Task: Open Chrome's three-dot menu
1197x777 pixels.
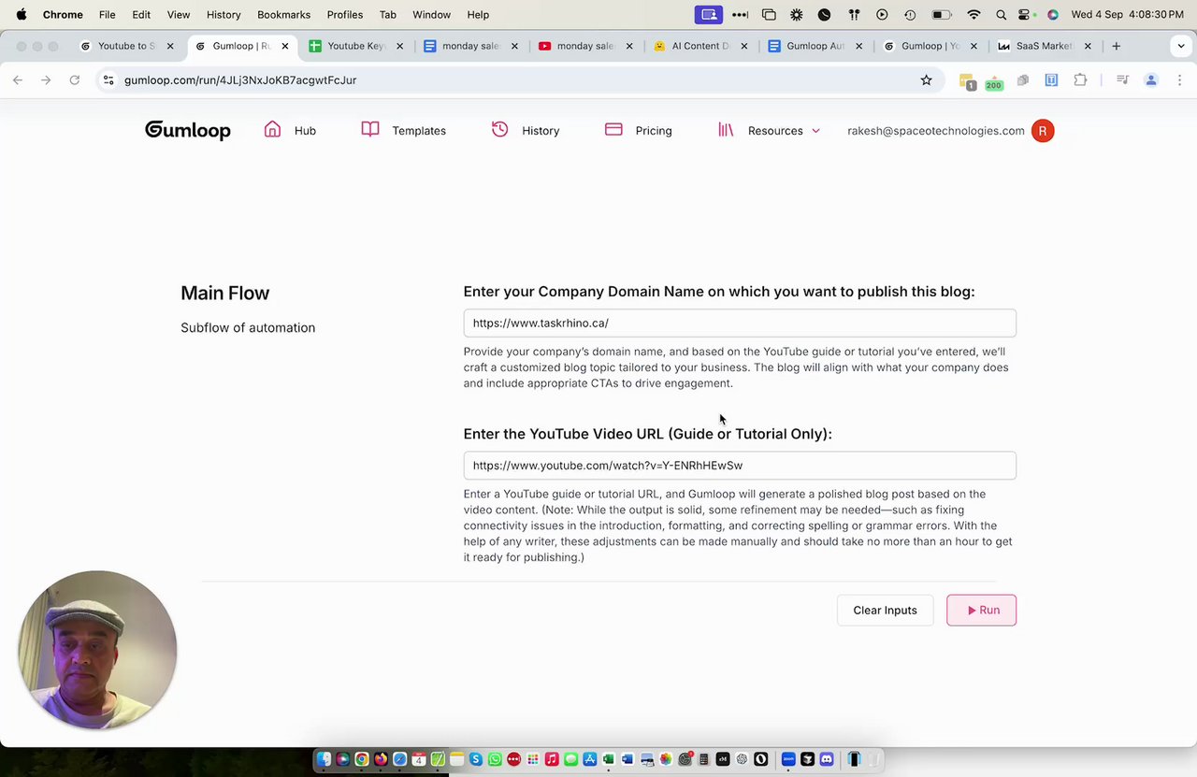Action: pyautogui.click(x=1179, y=80)
